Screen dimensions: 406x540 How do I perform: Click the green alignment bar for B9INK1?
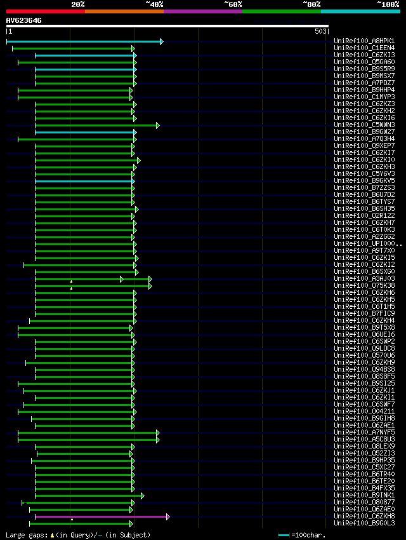(88, 496)
